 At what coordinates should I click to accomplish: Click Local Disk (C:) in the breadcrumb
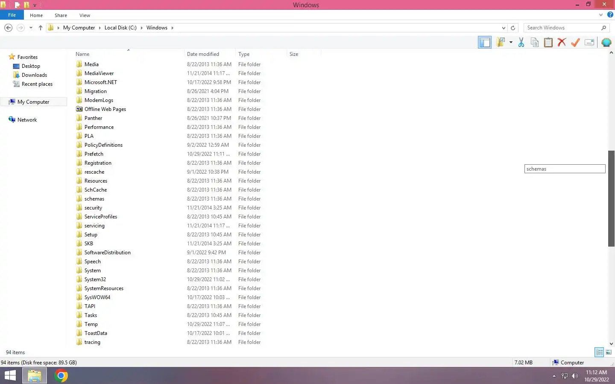[120, 28]
